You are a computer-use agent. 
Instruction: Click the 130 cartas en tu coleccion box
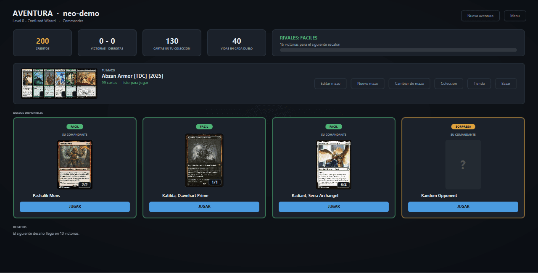[172, 43]
